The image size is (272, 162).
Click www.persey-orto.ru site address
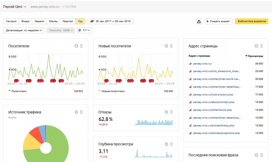(x=45, y=7)
